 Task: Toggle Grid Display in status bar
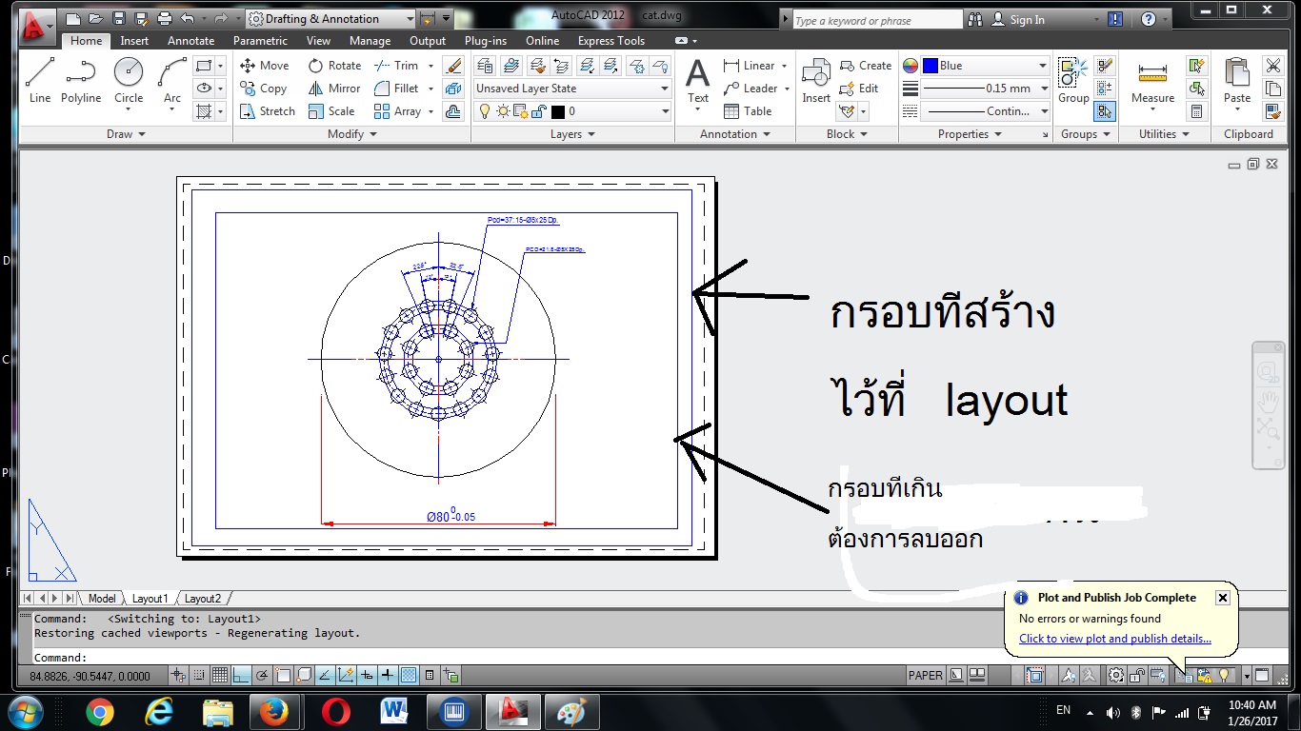(x=220, y=676)
